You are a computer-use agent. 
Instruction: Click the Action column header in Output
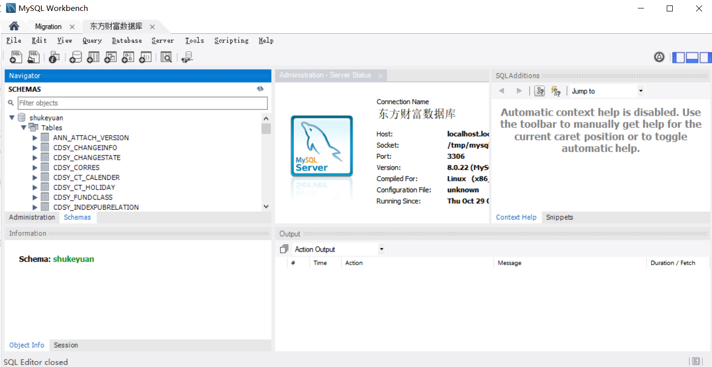417,263
